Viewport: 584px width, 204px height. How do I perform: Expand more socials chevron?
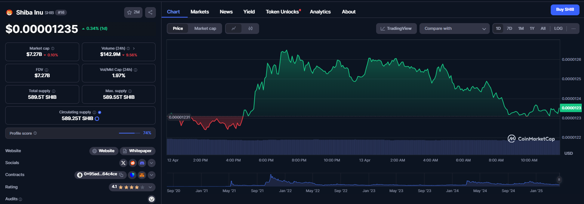pyautogui.click(x=151, y=163)
